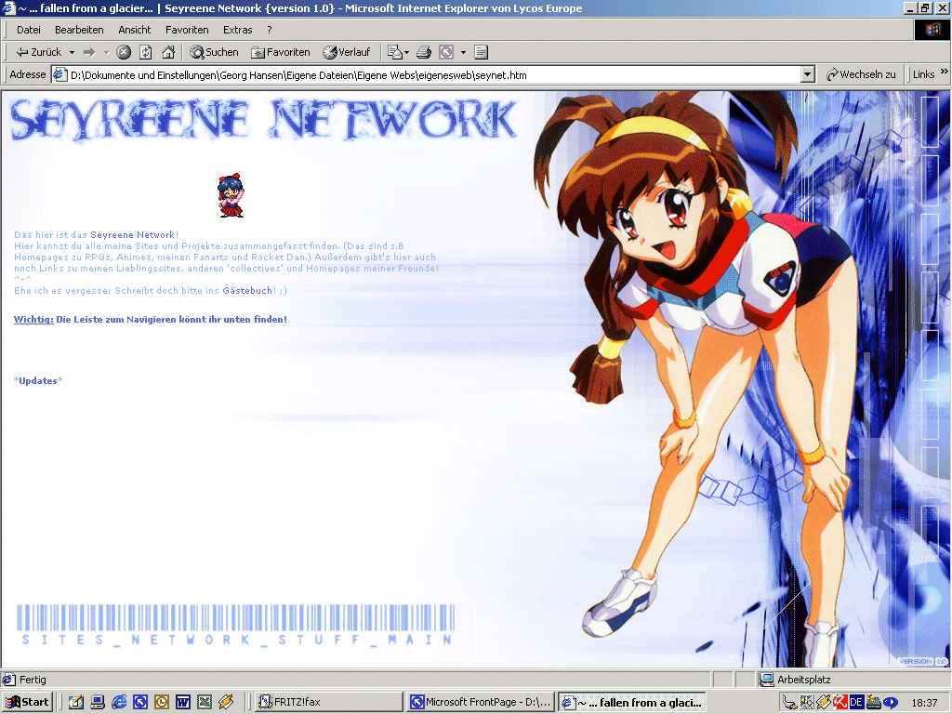Switch to Microsoft FrontPage taskbar button
The image size is (952, 714).
pyautogui.click(x=481, y=703)
